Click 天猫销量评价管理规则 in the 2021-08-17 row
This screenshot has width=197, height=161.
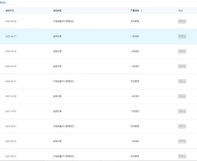click(64, 156)
